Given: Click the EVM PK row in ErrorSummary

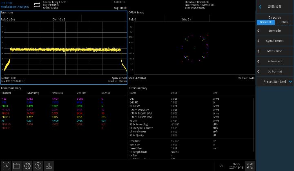Looking at the screenshot, I should 191,103.
